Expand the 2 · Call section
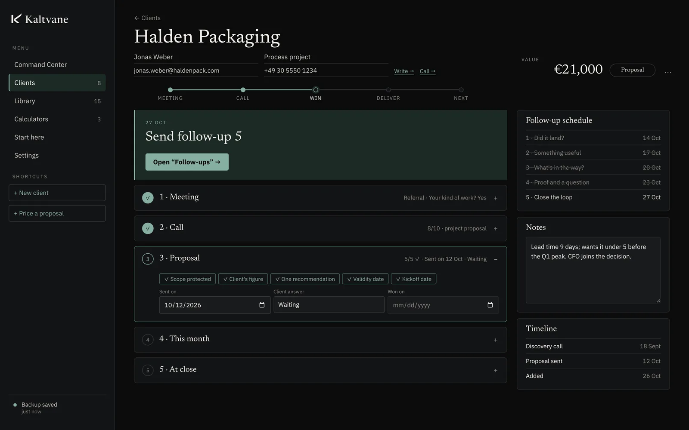 [496, 228]
